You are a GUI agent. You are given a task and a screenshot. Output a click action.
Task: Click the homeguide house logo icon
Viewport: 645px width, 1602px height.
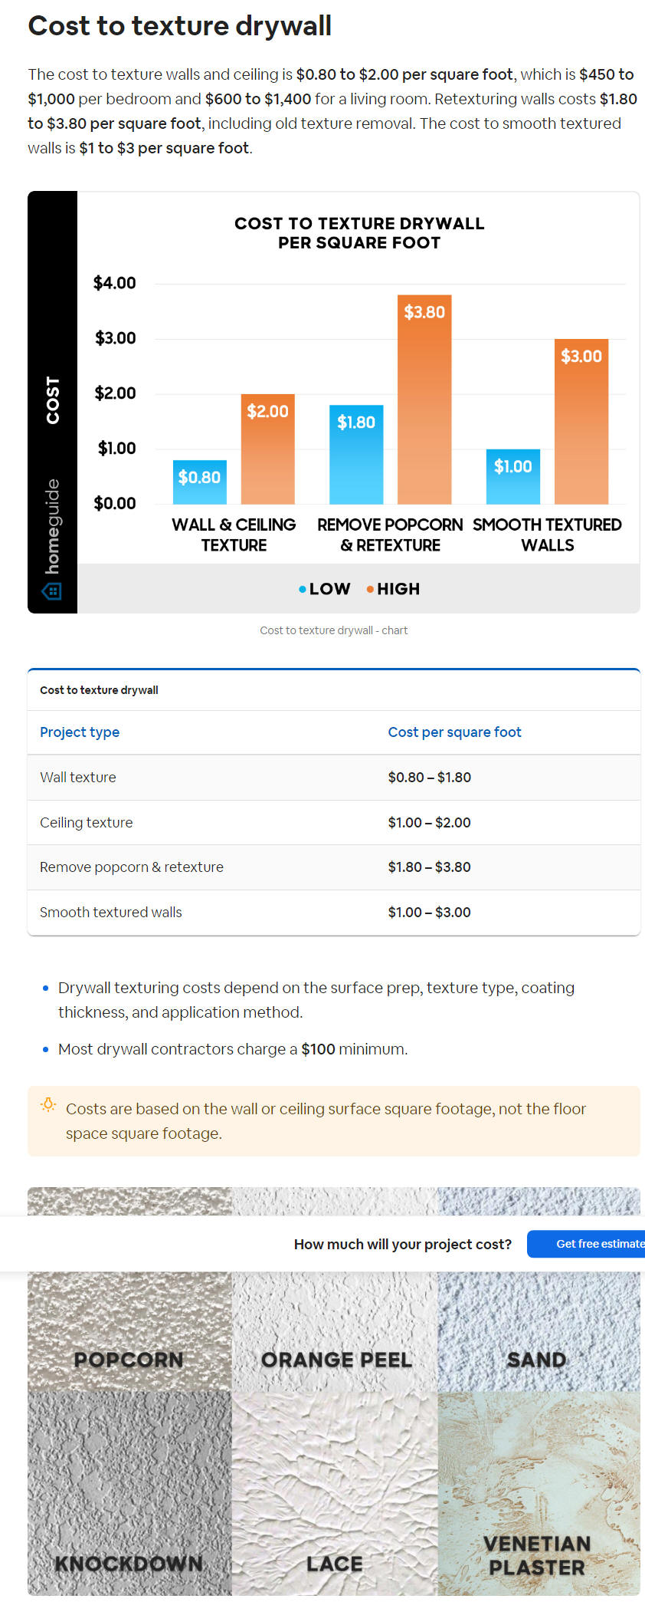[51, 590]
